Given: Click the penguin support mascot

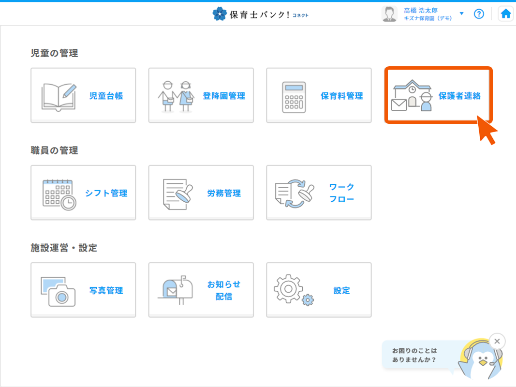Looking at the screenshot, I should click(481, 360).
